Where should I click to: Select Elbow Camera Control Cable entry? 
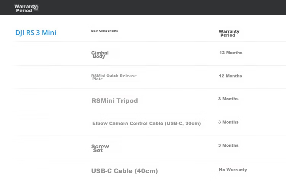coord(146,124)
